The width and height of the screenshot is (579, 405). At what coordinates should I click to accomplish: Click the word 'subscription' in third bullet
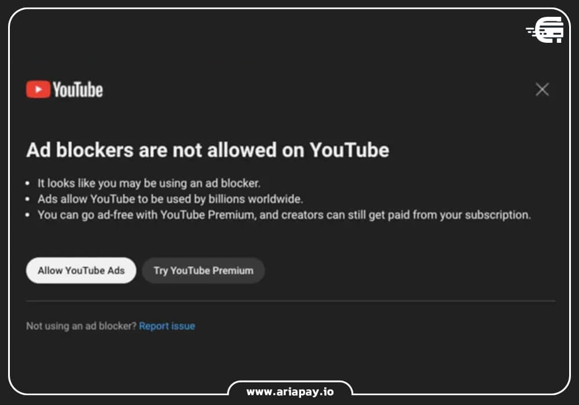497,215
